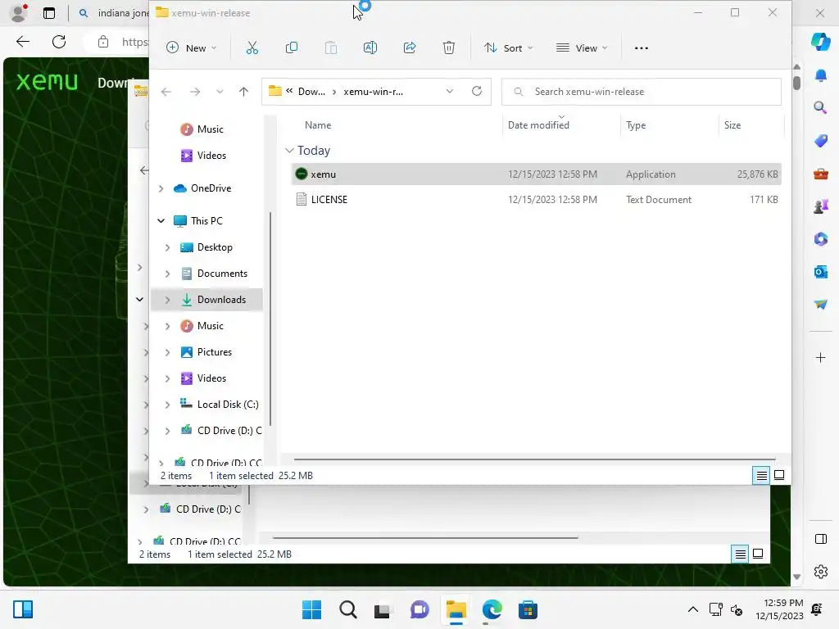Image resolution: width=839 pixels, height=629 pixels.
Task: Click horizontal scrollbar in file list
Action: pos(534,459)
